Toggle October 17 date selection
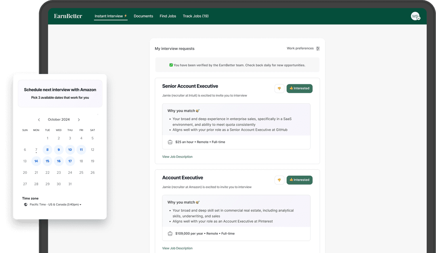 pos(70,161)
